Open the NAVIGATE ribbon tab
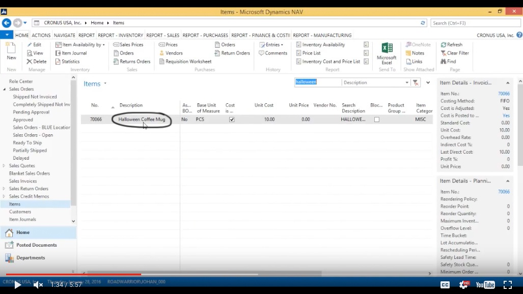523x294 pixels. click(x=64, y=35)
